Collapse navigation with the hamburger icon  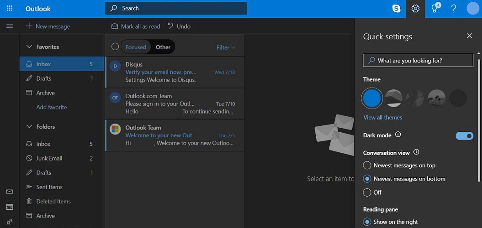[x=10, y=26]
